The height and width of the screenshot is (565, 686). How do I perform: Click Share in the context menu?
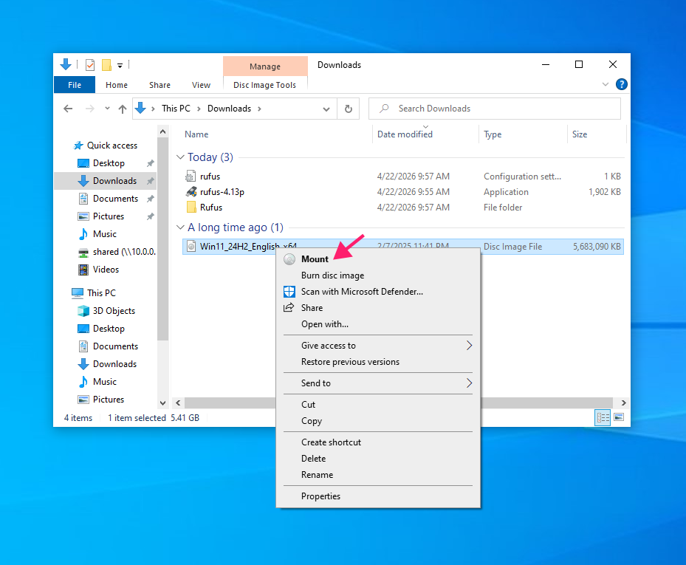point(378,308)
